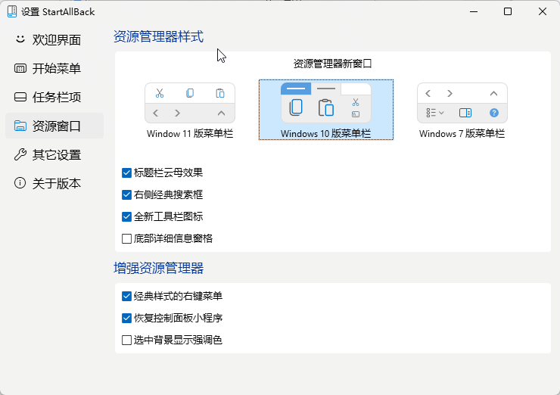Click the wrench icon beside 其它设置
560x395 pixels.
[x=20, y=154]
